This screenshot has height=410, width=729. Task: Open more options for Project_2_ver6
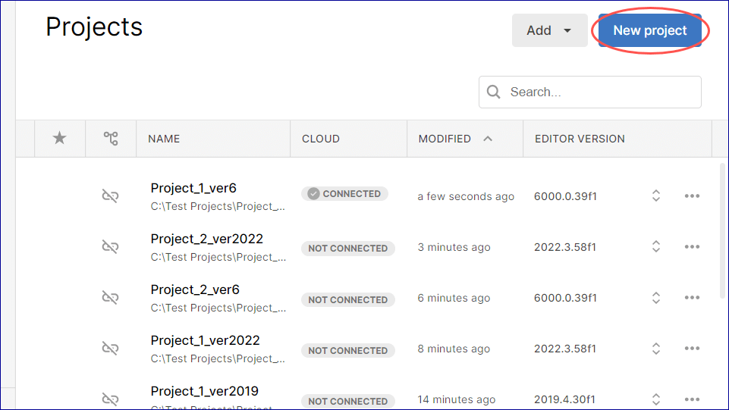point(691,298)
